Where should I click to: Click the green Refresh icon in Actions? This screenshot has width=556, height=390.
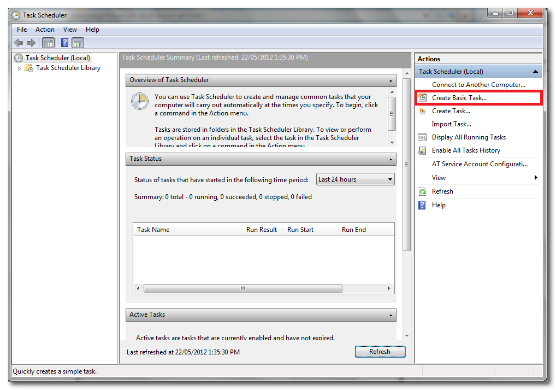pos(422,191)
